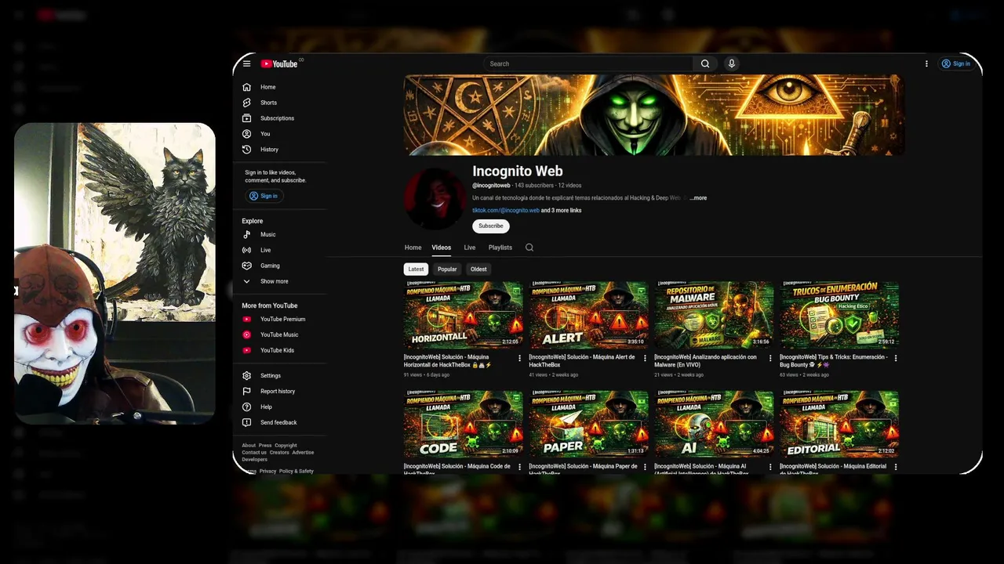1004x564 pixels.
Task: Open Paper machine video thumbnail
Action: tap(588, 425)
